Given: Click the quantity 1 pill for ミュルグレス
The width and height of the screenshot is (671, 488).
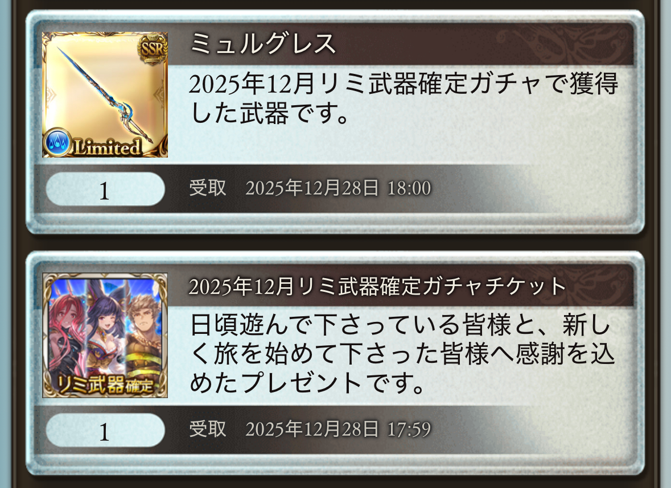Looking at the screenshot, I should point(105,189).
